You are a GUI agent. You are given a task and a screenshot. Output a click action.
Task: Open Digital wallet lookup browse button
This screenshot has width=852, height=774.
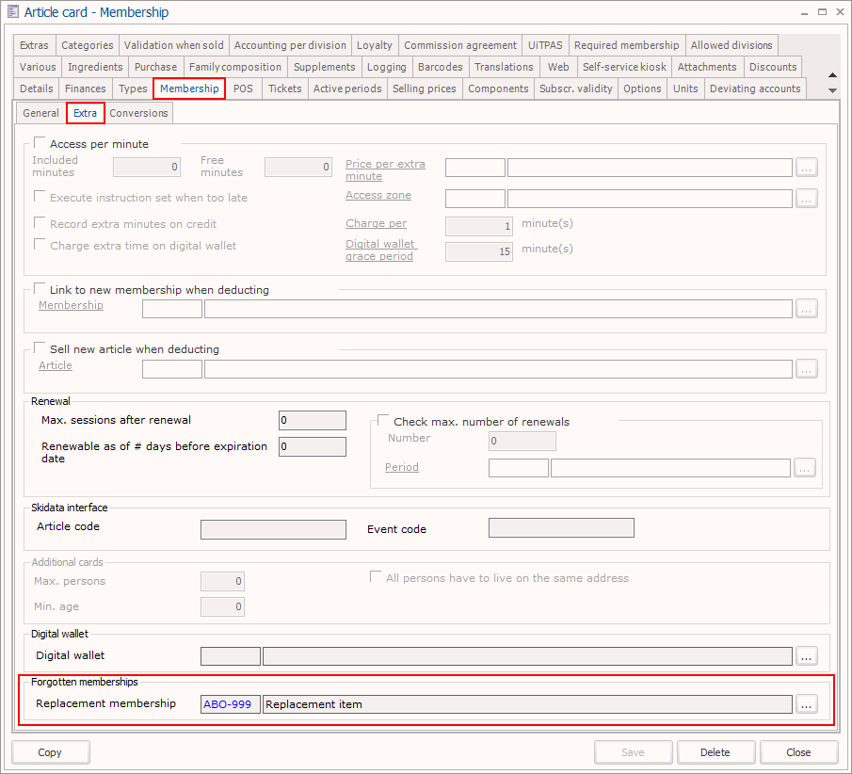coord(806,656)
